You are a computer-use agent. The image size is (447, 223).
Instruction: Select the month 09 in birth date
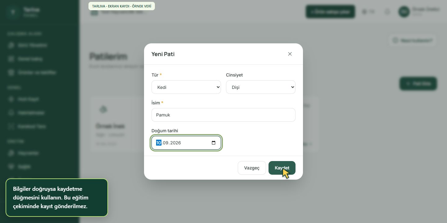tap(166, 143)
